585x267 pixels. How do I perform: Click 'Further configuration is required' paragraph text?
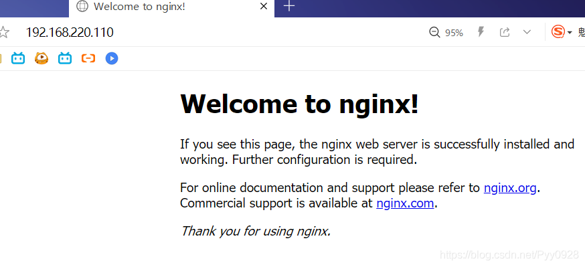pos(324,160)
